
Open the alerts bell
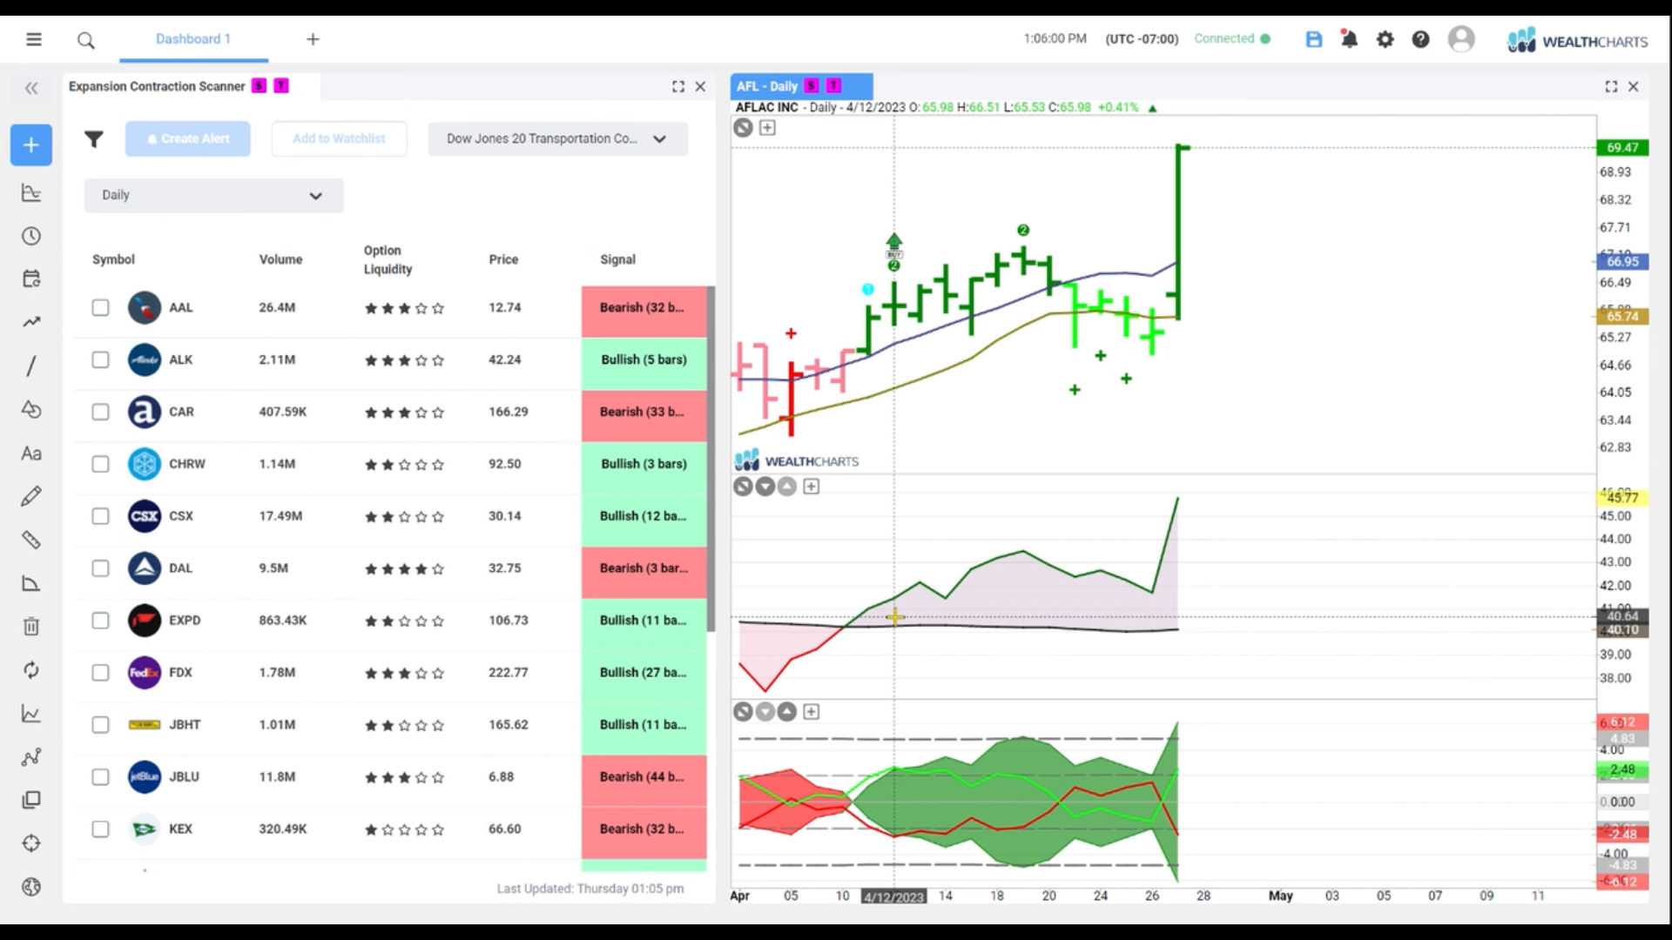click(1349, 39)
